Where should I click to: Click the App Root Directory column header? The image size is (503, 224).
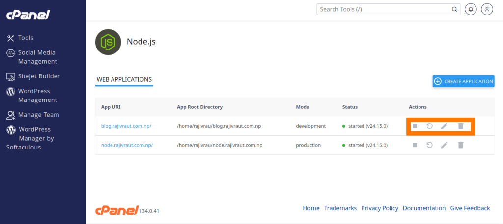(199, 107)
